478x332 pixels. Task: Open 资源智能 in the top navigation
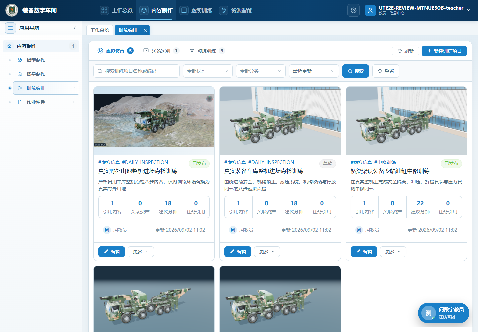tap(236, 10)
